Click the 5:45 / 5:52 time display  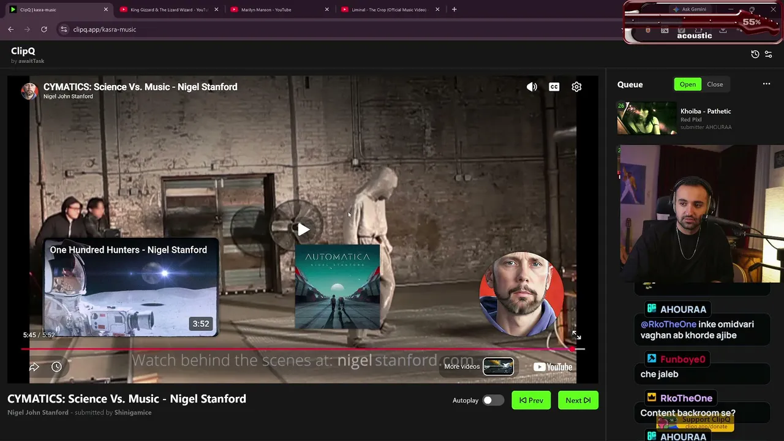pos(39,335)
